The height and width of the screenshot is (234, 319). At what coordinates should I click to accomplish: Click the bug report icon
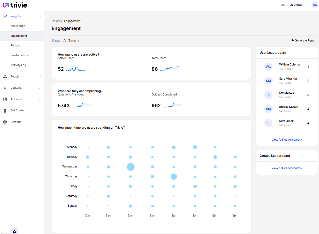[14, 231]
